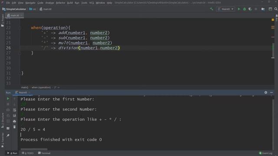Click the main() breadcrumb below the editor
The width and height of the screenshot is (278, 156).
(25, 88)
